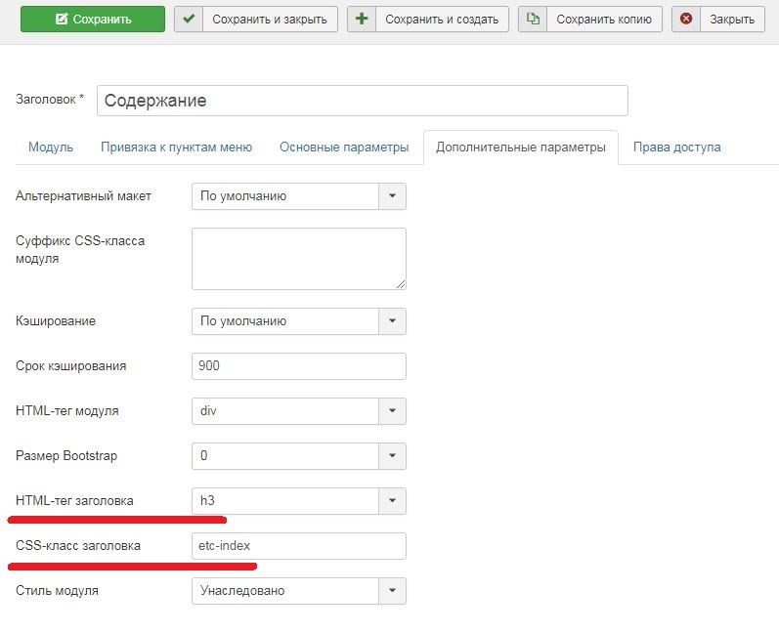Click the Заголовок title input field
This screenshot has width=779, height=633.
362,101
